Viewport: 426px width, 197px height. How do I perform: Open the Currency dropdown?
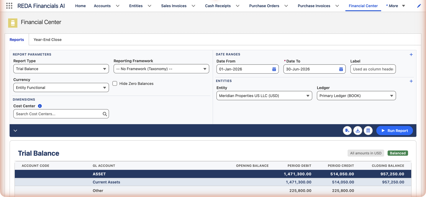pos(61,88)
